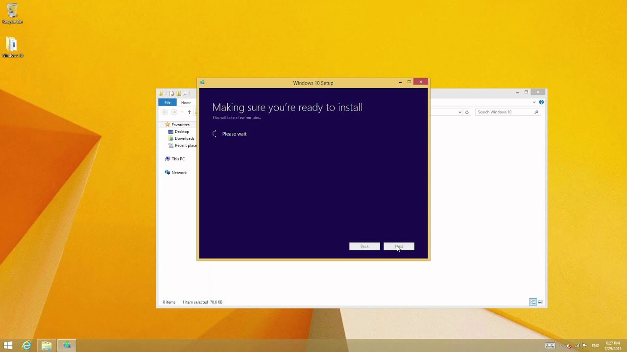Viewport: 627px width, 352px height.
Task: Click the Properties quick access icon
Action: click(172, 93)
